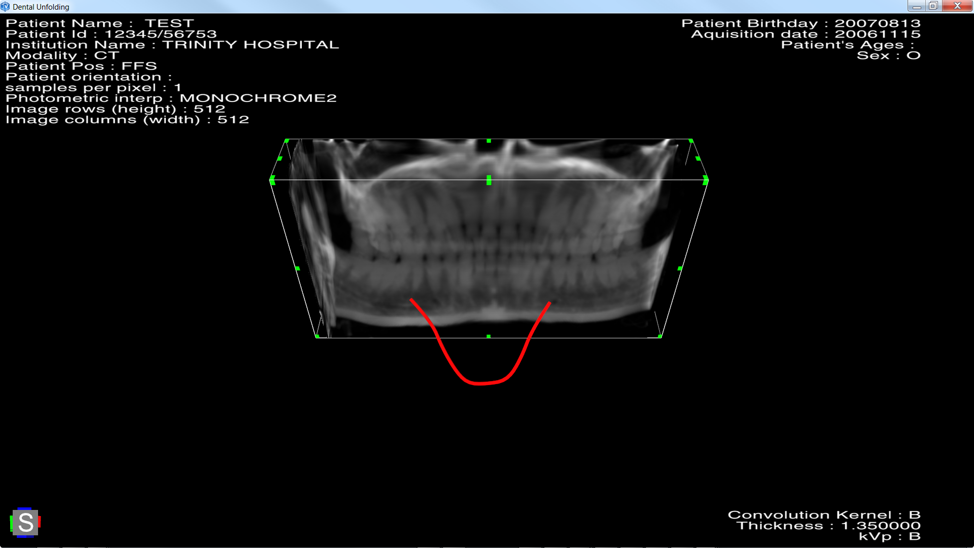Select bottom-right green corner handle of box
This screenshot has width=974, height=548.
coord(660,336)
